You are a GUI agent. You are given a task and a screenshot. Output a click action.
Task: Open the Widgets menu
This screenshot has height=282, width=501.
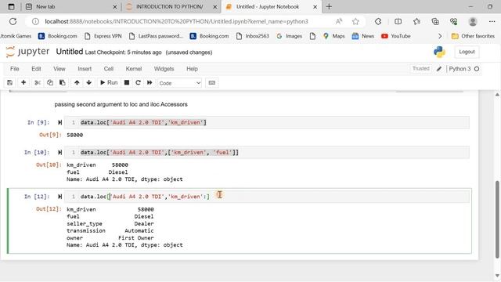point(164,69)
